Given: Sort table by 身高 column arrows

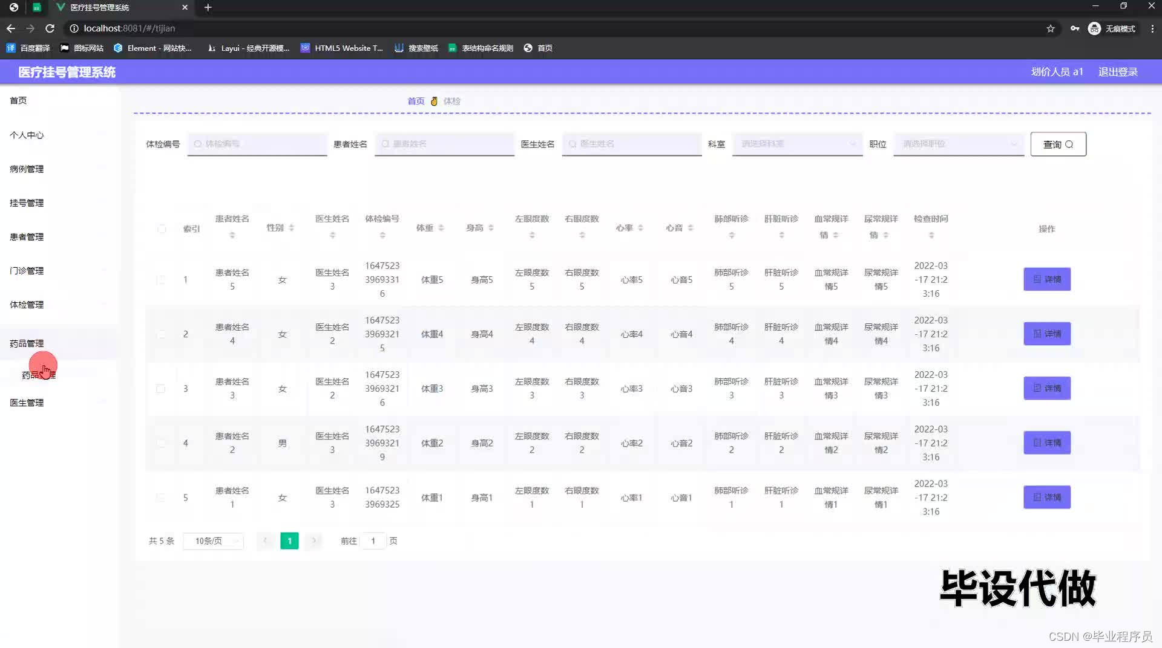Looking at the screenshot, I should pos(491,228).
